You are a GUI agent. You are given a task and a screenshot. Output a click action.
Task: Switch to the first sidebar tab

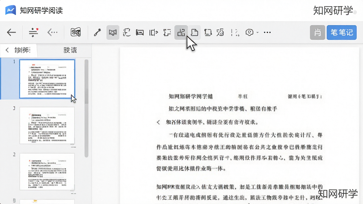[22, 50]
